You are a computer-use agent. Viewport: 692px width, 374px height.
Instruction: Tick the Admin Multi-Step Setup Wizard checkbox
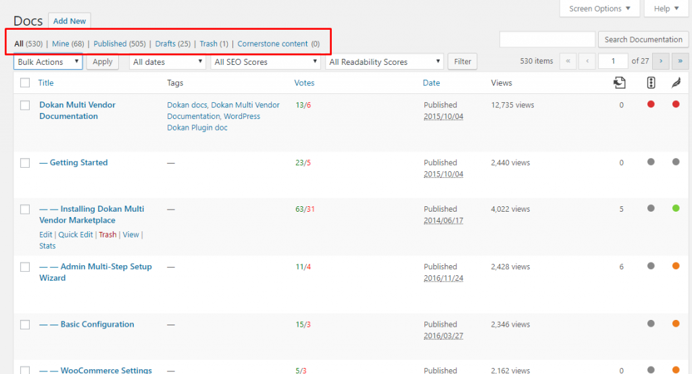coord(25,267)
